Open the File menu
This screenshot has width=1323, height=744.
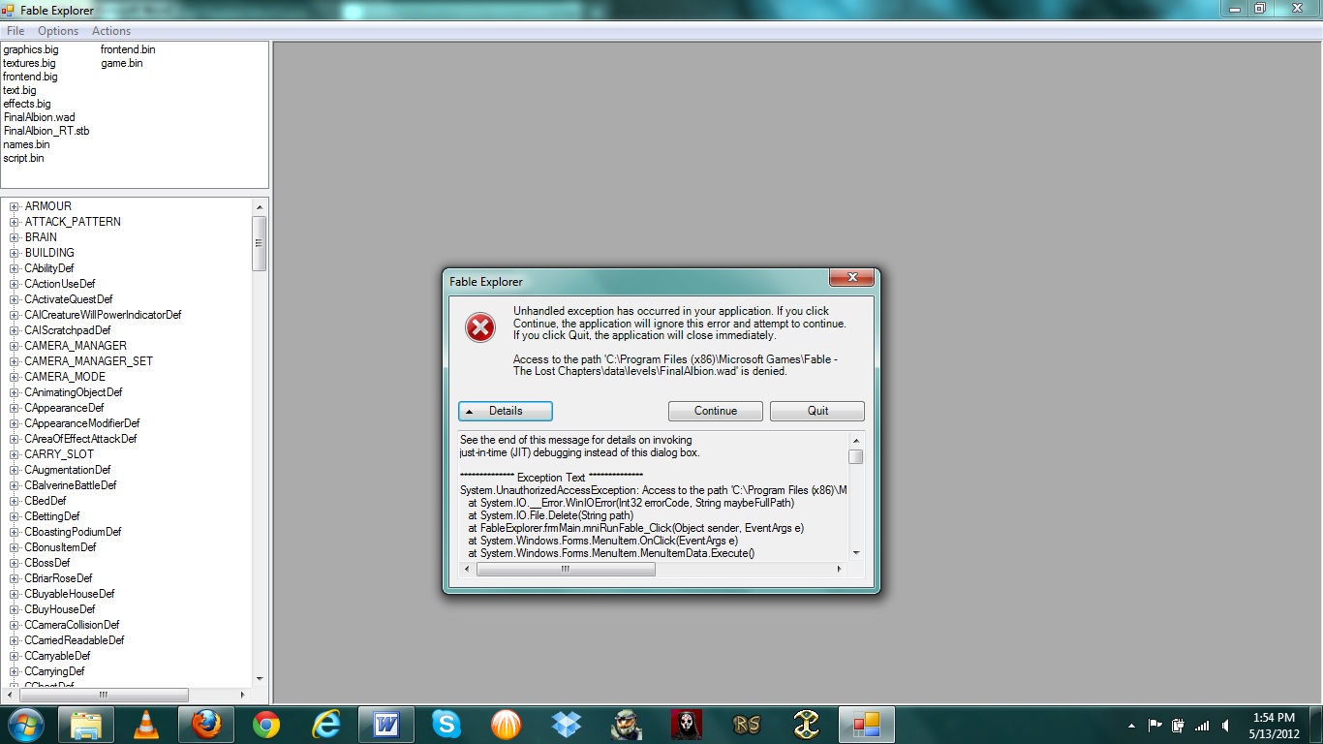click(x=15, y=31)
